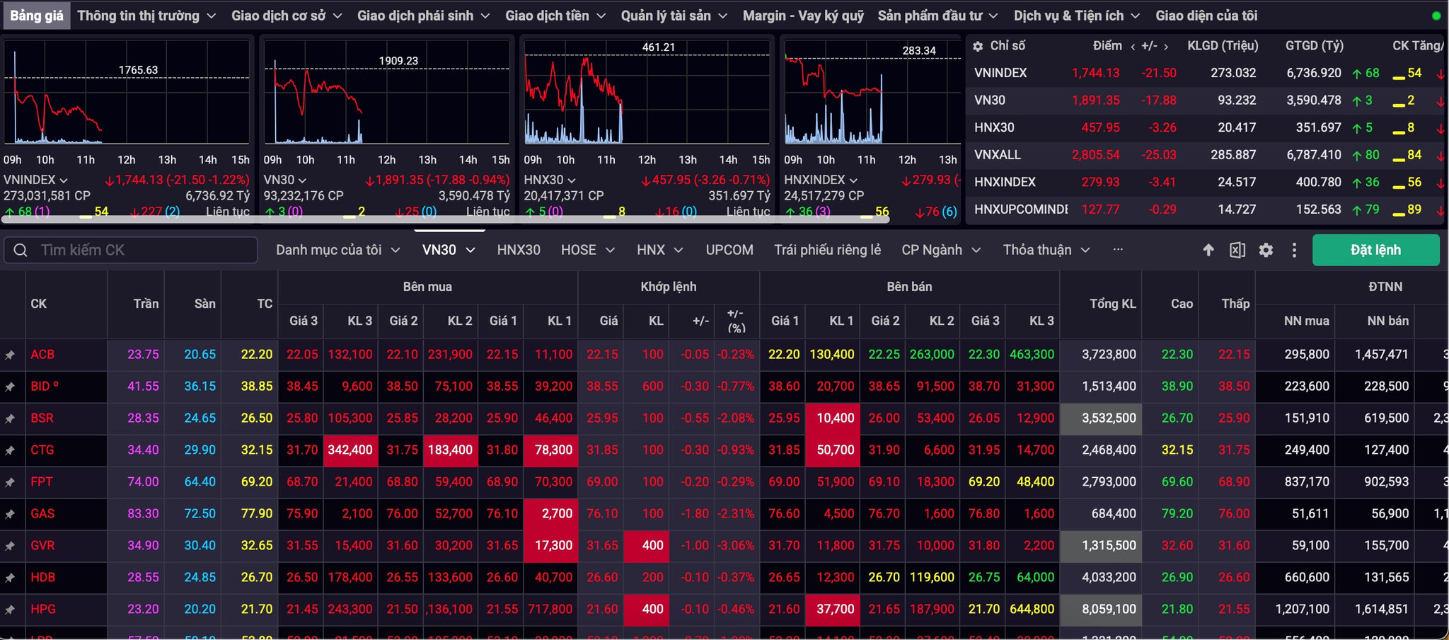Click the pin icon on the ACB row
The width and height of the screenshot is (1449, 640).
click(10, 355)
